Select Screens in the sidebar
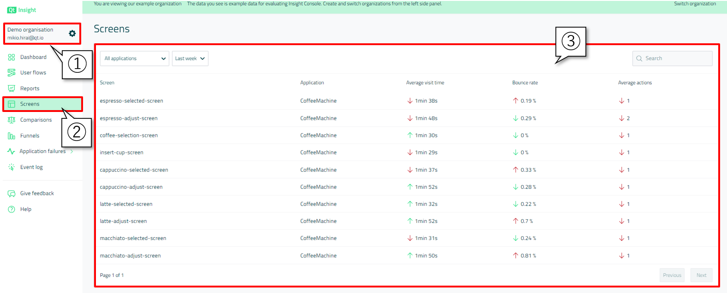727x293 pixels. 30,104
